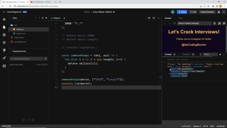This screenshot has height=128, width=227.
Task: Open the top-right three-dot app menu
Action: (x=224, y=12)
